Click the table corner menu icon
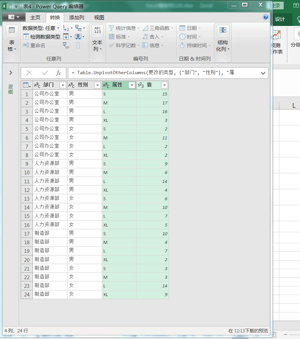Screen dimensions: 300x339 pyautogui.click(x=27, y=85)
